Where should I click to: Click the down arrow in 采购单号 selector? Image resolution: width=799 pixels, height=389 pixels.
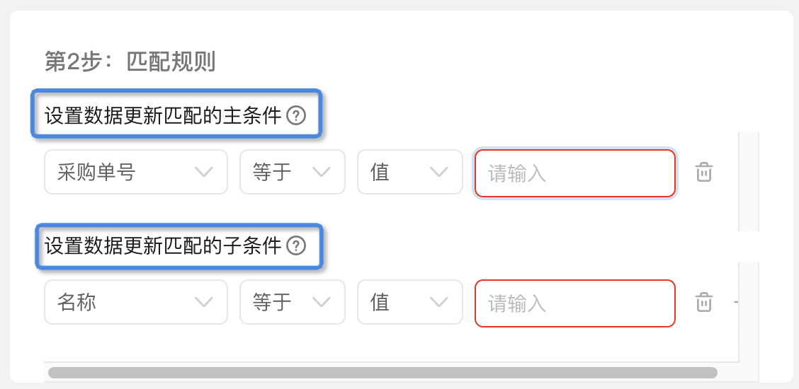(204, 173)
